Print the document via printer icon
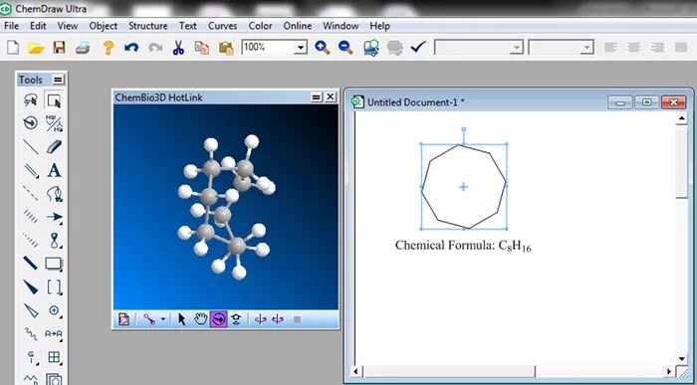697x385 pixels. click(83, 47)
